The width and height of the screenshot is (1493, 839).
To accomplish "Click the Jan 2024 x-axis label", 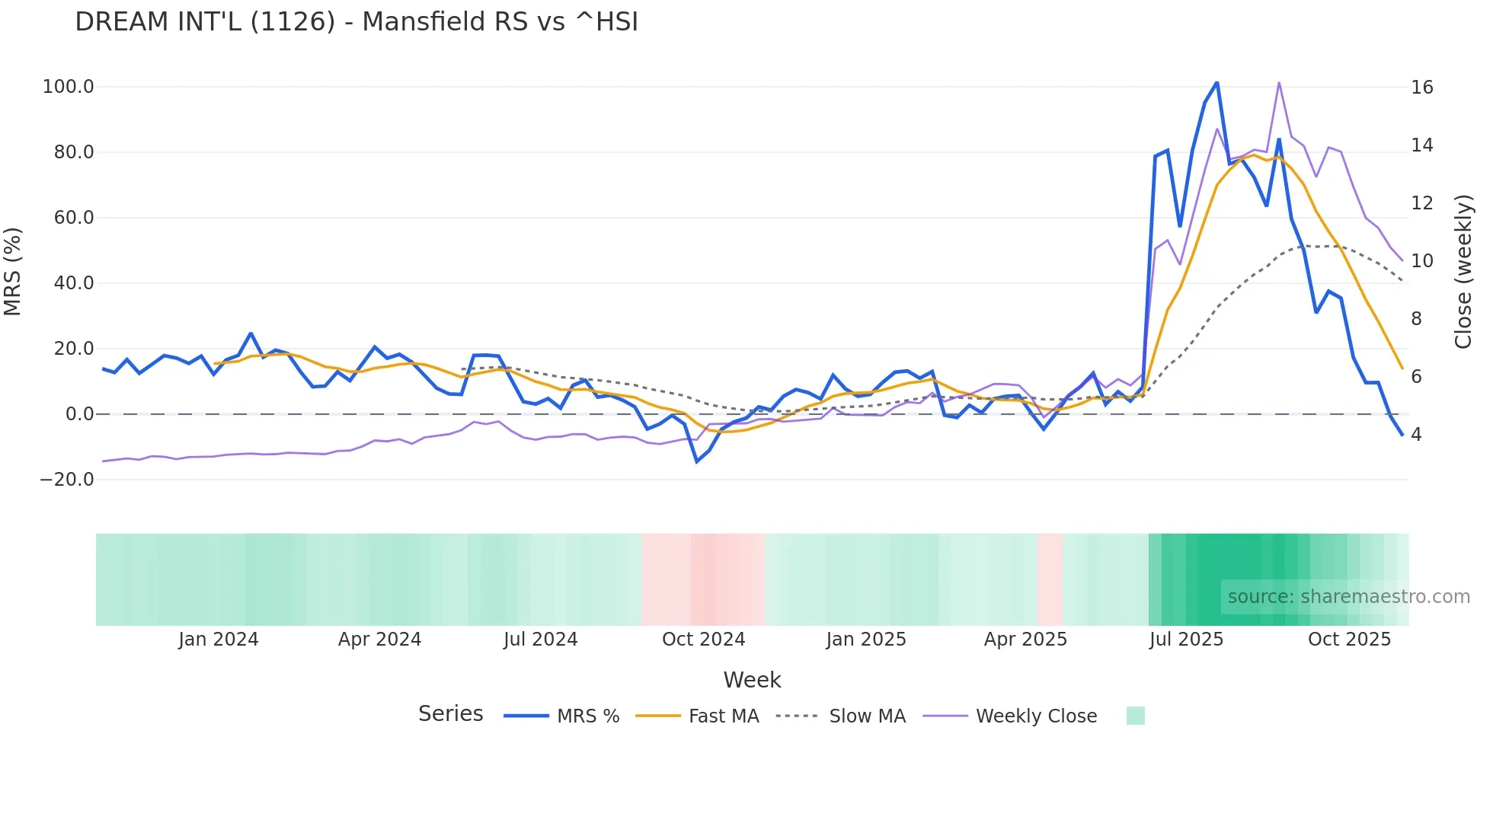I will coord(219,640).
